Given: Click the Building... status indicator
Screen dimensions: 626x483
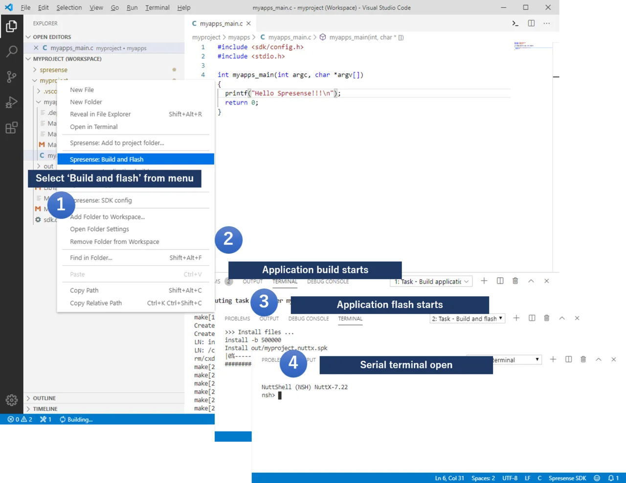Looking at the screenshot, I should 76,419.
